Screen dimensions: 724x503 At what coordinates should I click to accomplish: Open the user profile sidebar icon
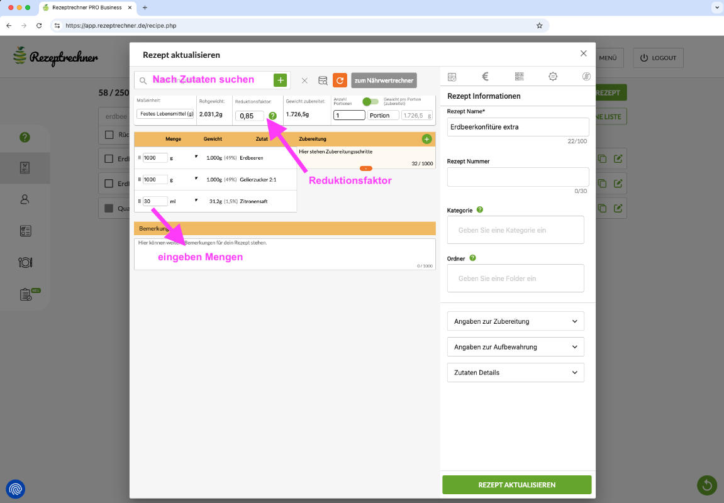25,199
